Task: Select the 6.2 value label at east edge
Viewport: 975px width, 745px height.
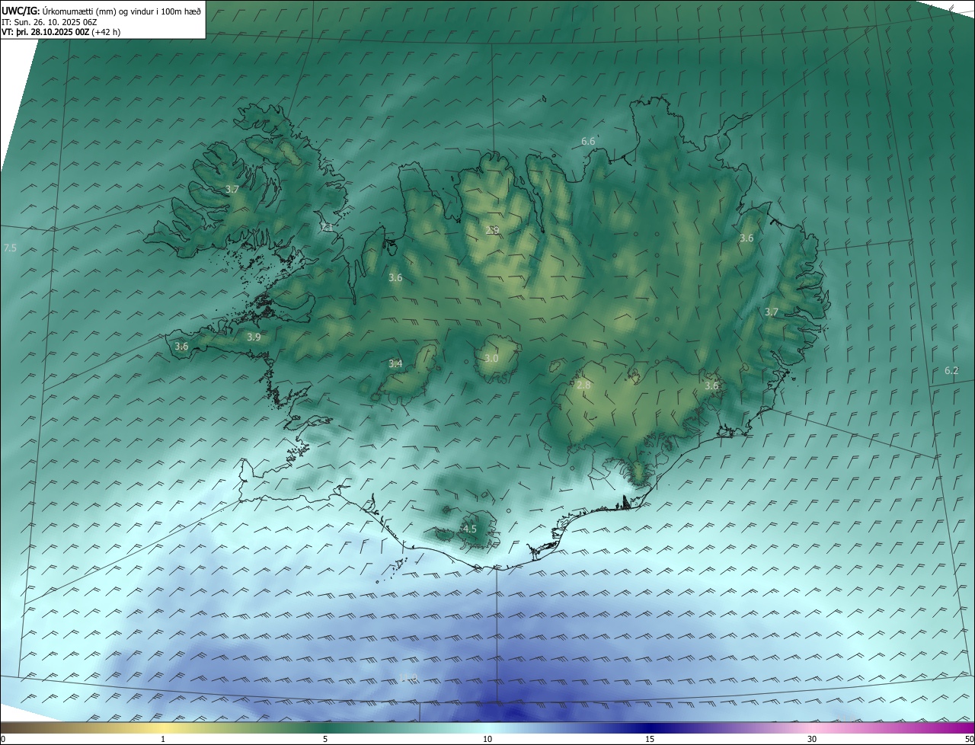Action: pyautogui.click(x=951, y=371)
